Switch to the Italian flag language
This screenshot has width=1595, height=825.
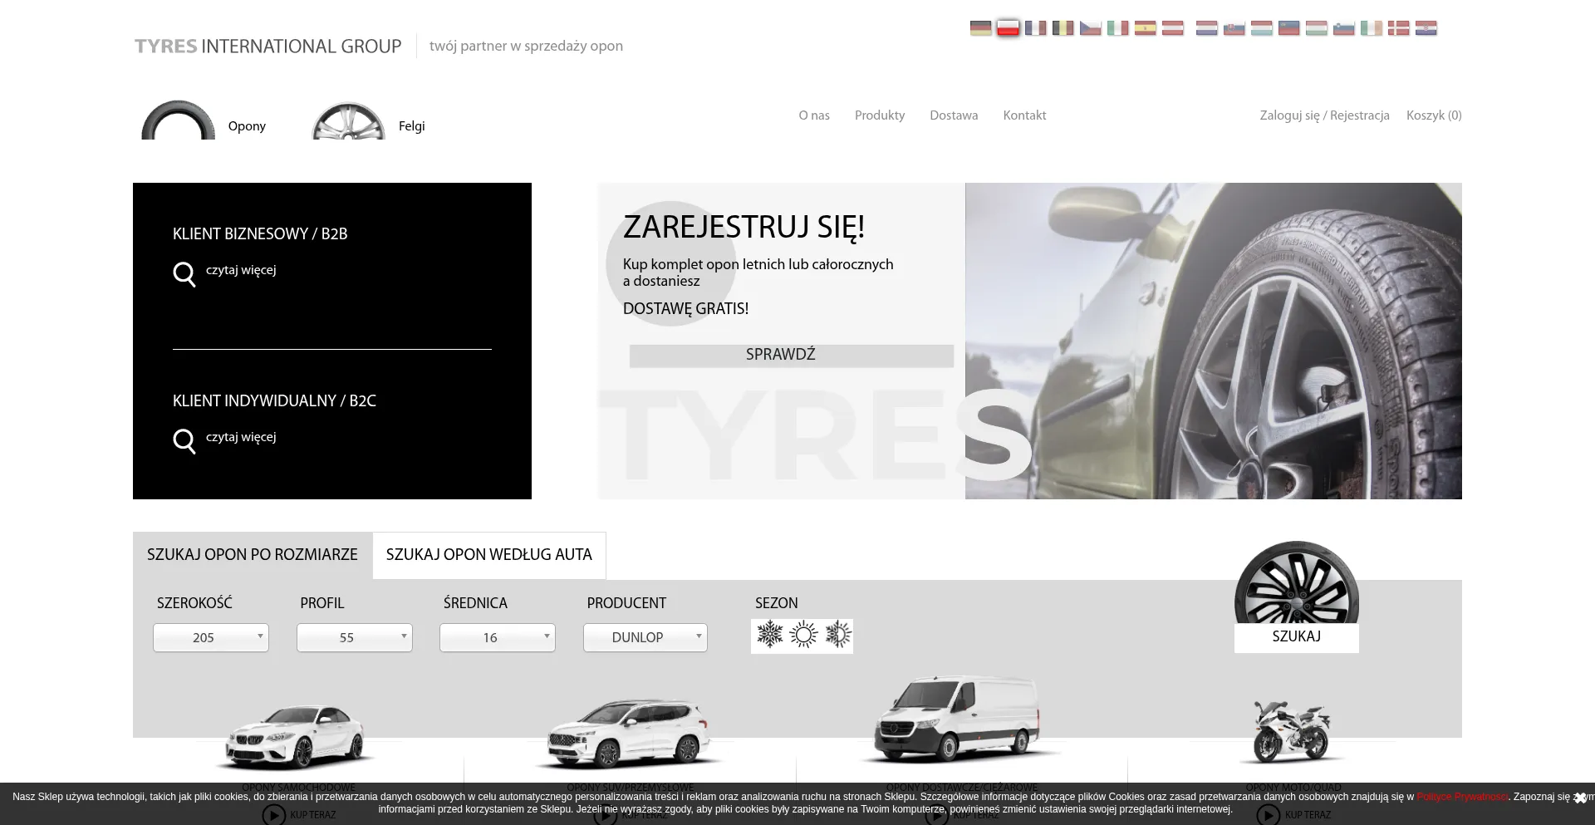point(1117,28)
